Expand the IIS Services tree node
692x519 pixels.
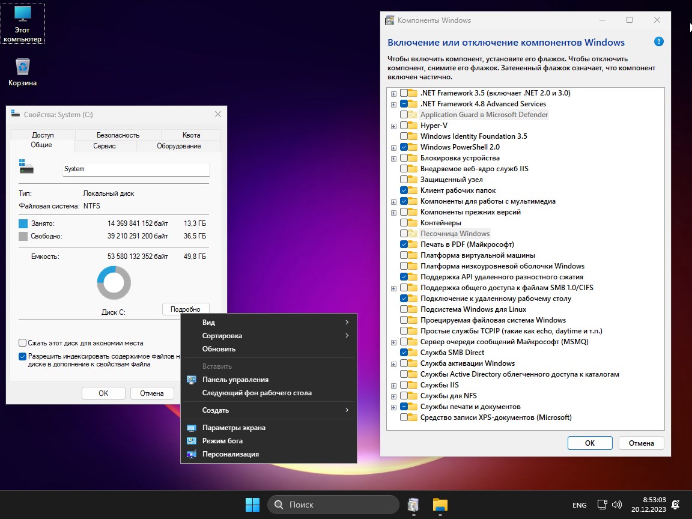tap(394, 385)
